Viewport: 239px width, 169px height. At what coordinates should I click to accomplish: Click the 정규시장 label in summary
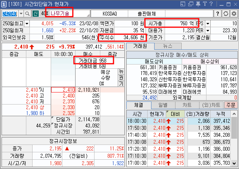pyautogui.click(x=63, y=125)
